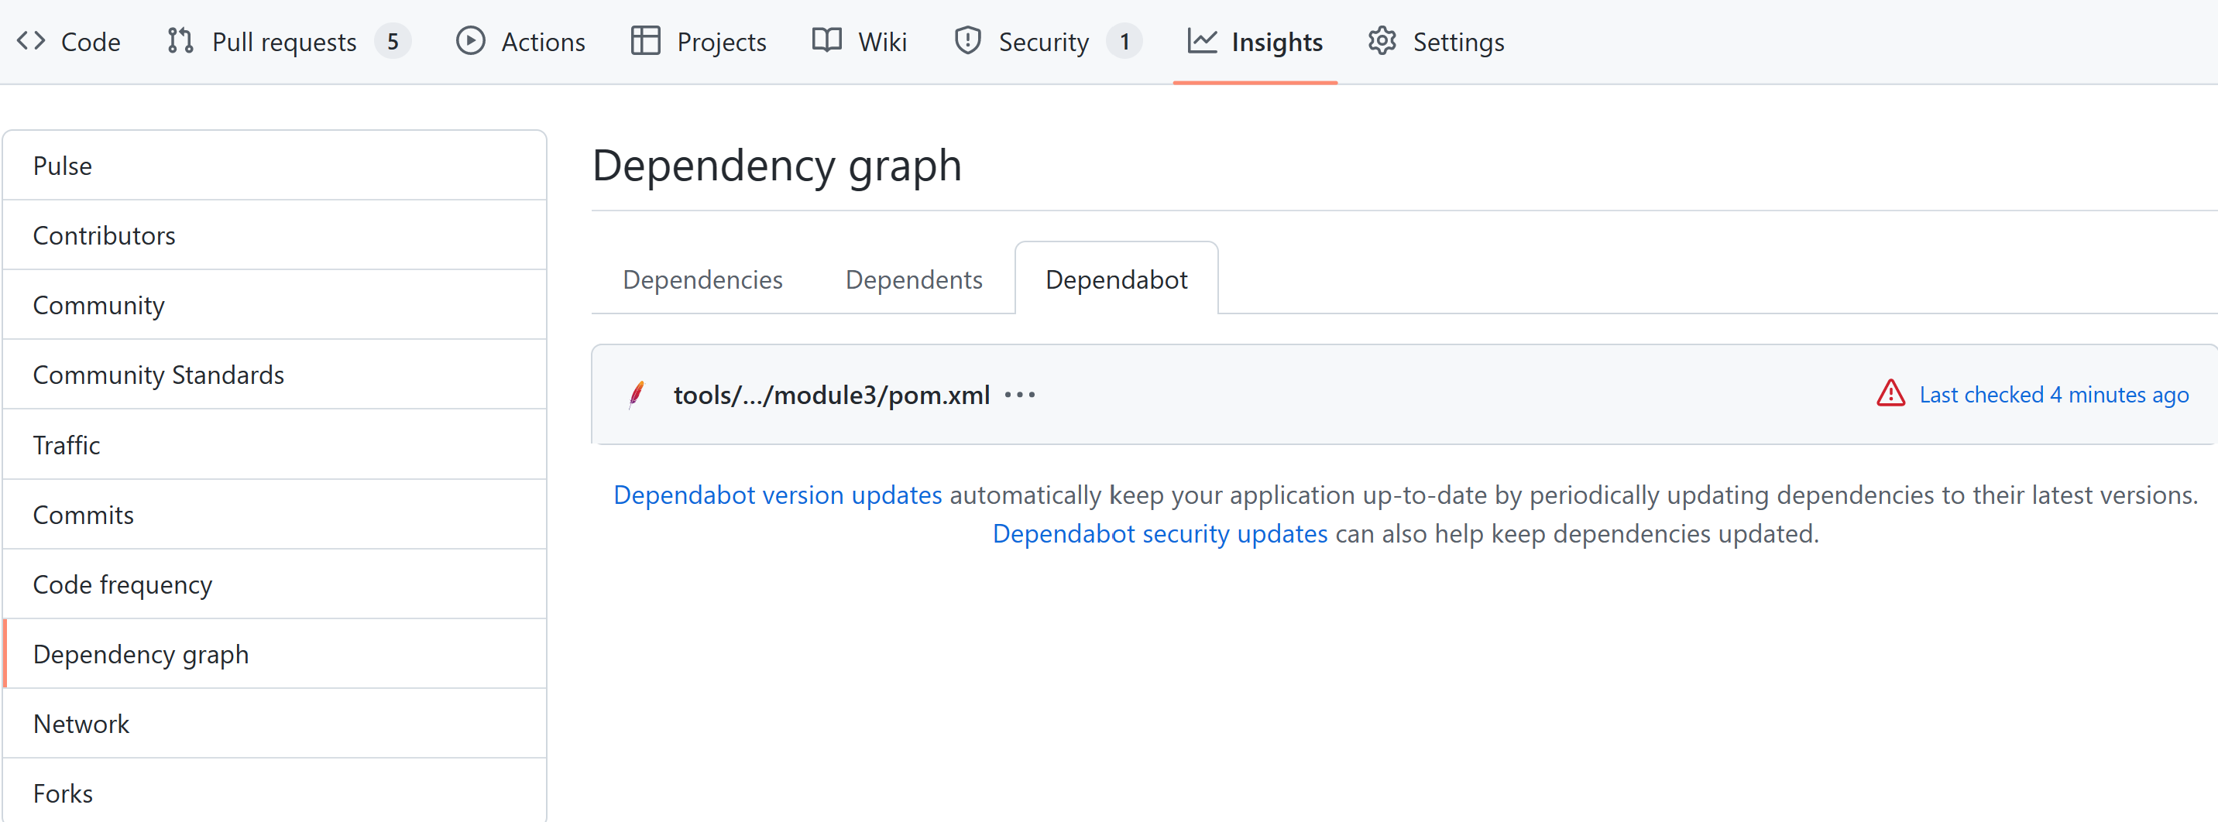The image size is (2218, 822).
Task: Expand the ellipsis after module3/pom.xml
Action: (1019, 395)
